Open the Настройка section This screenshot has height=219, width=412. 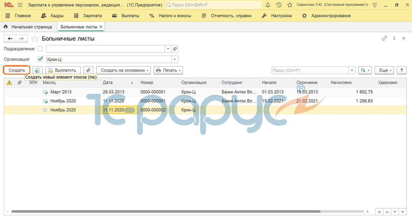coord(277,16)
